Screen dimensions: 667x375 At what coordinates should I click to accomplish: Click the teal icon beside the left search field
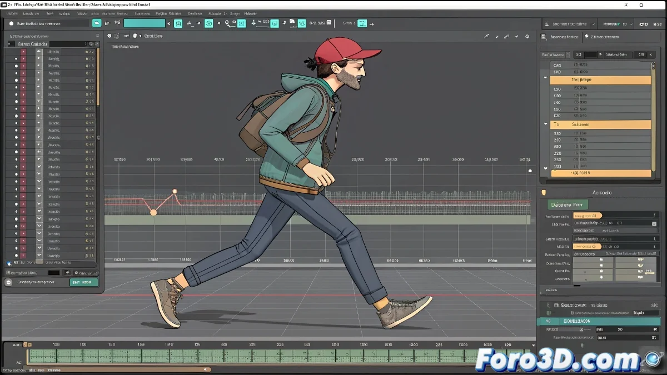click(x=97, y=23)
